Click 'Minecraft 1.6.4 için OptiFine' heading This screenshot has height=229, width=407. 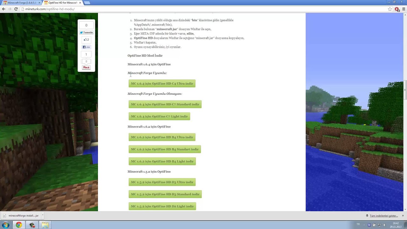(149, 64)
